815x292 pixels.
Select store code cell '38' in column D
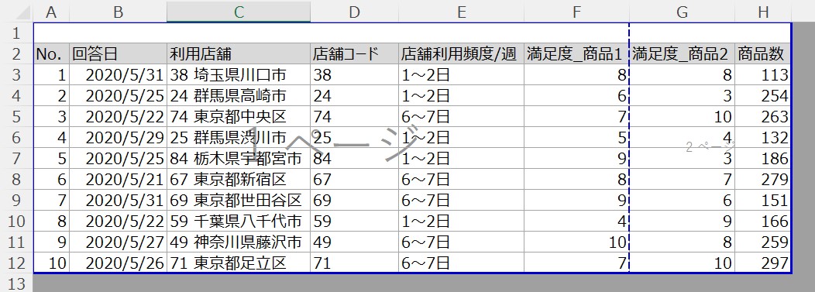pyautogui.click(x=355, y=75)
